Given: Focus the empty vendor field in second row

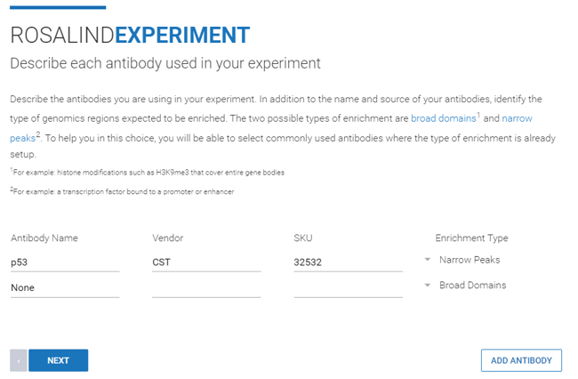Looking at the screenshot, I should [x=206, y=288].
